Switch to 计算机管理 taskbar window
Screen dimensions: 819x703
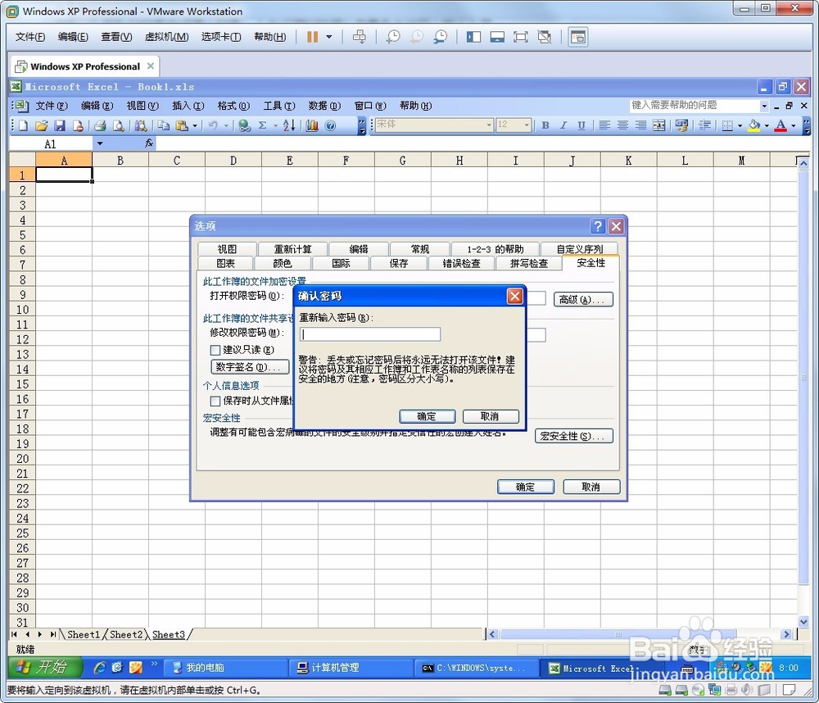(351, 668)
